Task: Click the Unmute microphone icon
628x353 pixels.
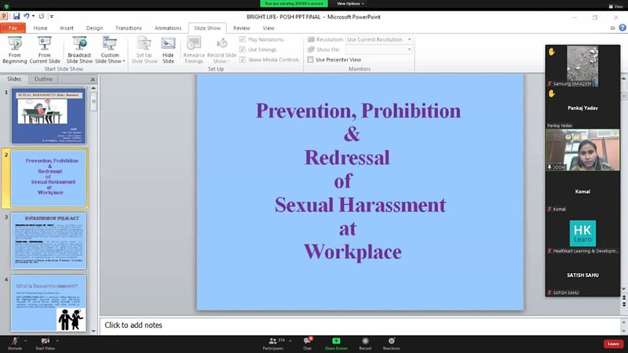Action: click(15, 342)
